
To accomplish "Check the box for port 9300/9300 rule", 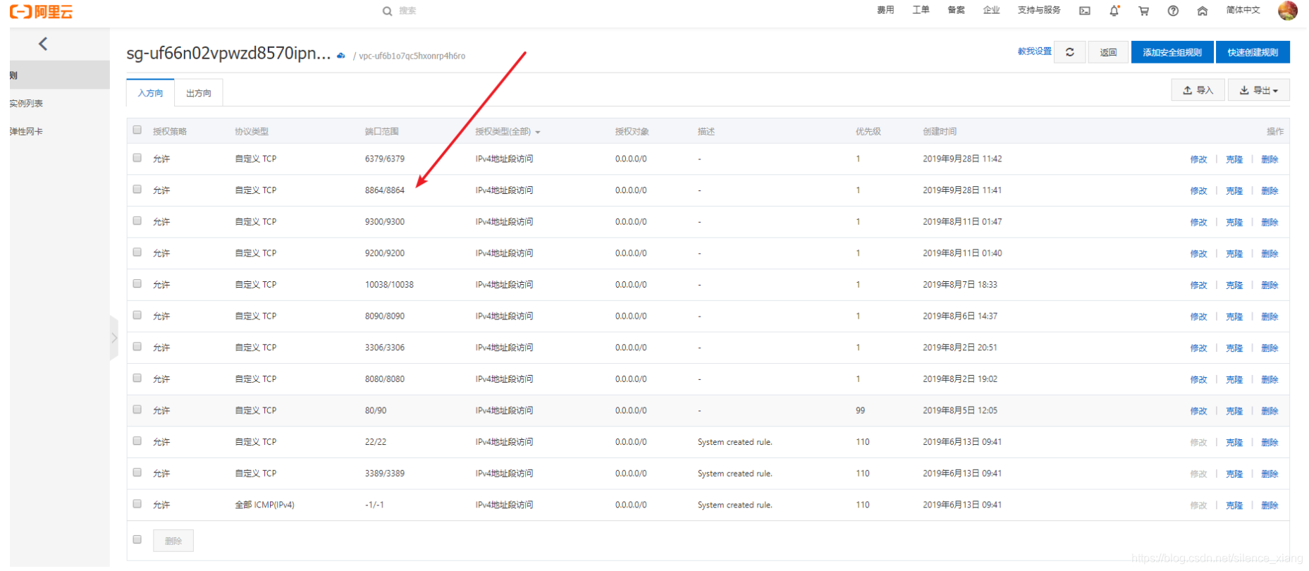I will pyautogui.click(x=137, y=221).
